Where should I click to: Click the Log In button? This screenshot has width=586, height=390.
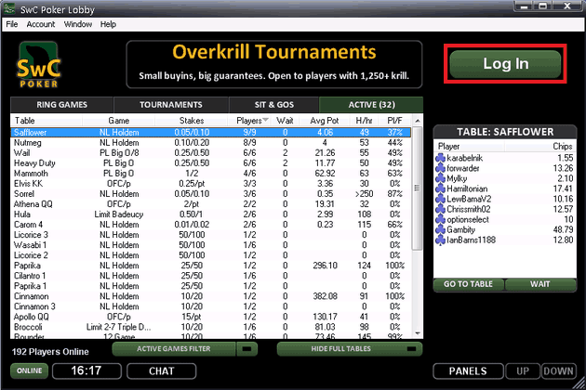point(505,64)
